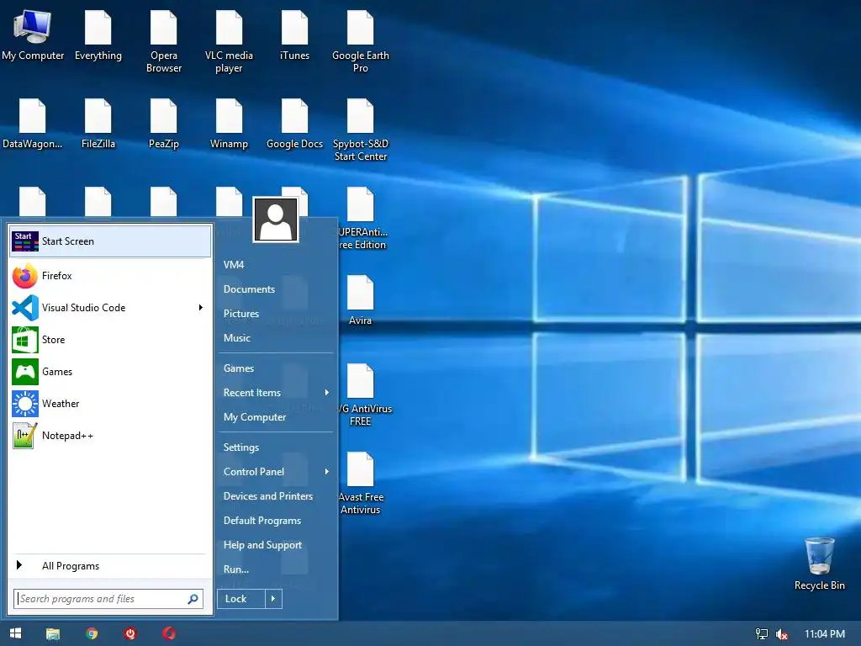Select the PeaZip desktop shortcut
The height and width of the screenshot is (646, 861).
164,123
